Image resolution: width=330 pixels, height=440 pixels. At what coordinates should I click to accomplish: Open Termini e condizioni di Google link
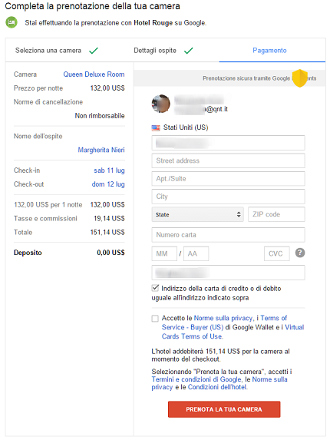(x=196, y=379)
